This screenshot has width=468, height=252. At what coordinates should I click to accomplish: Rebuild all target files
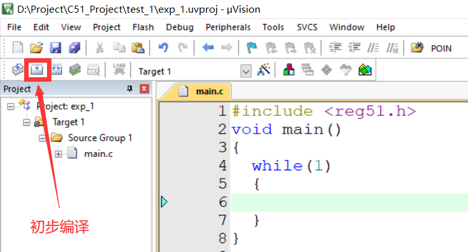(56, 70)
